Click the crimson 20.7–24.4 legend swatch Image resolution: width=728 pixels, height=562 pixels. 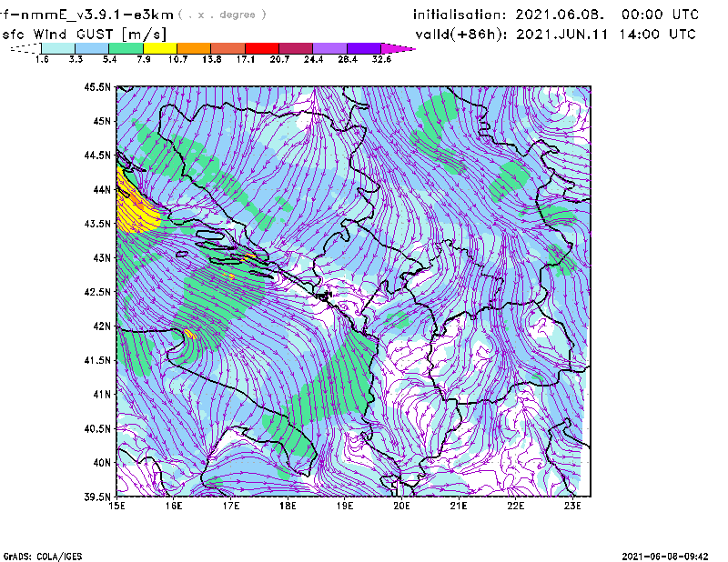tap(297, 48)
